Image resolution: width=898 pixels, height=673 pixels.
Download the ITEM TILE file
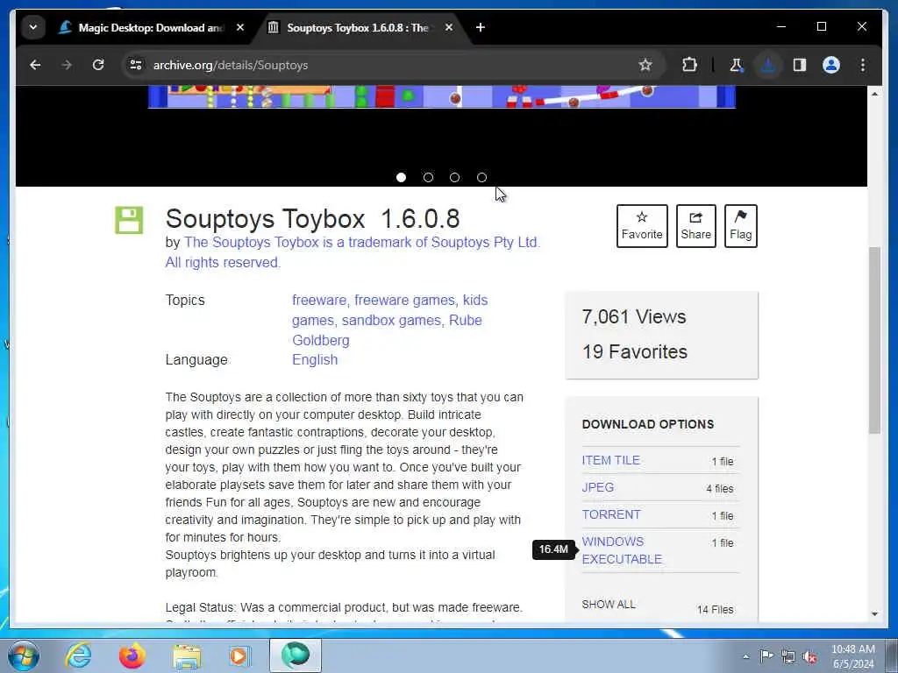[x=611, y=460]
